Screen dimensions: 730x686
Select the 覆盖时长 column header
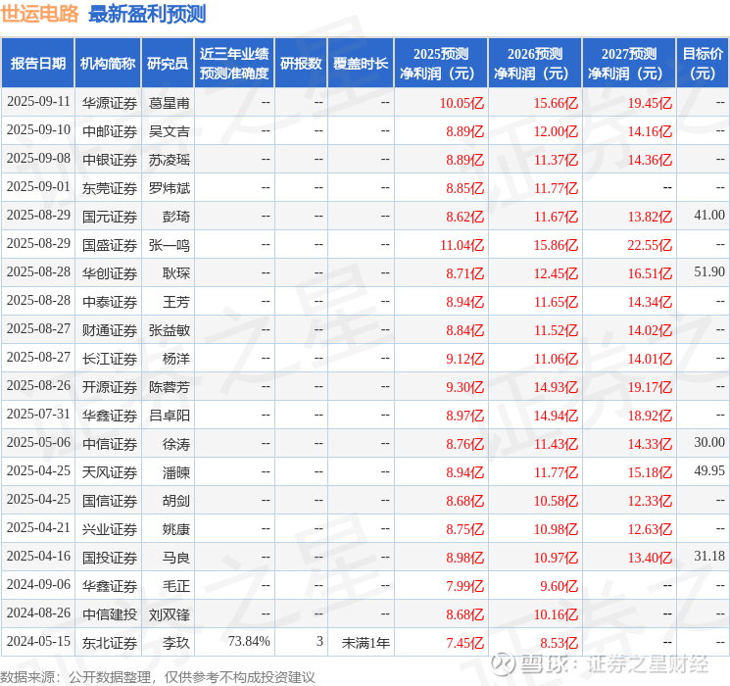361,64
